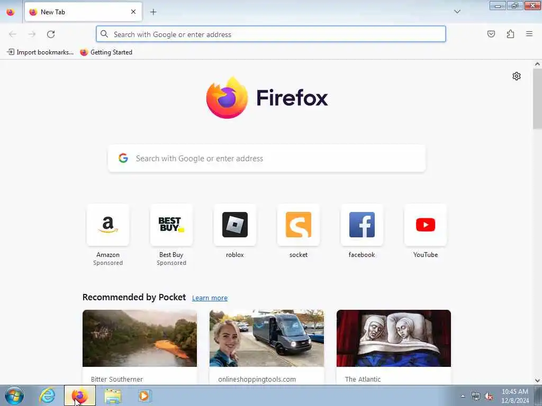Open a new tab with plus button

[x=153, y=12]
